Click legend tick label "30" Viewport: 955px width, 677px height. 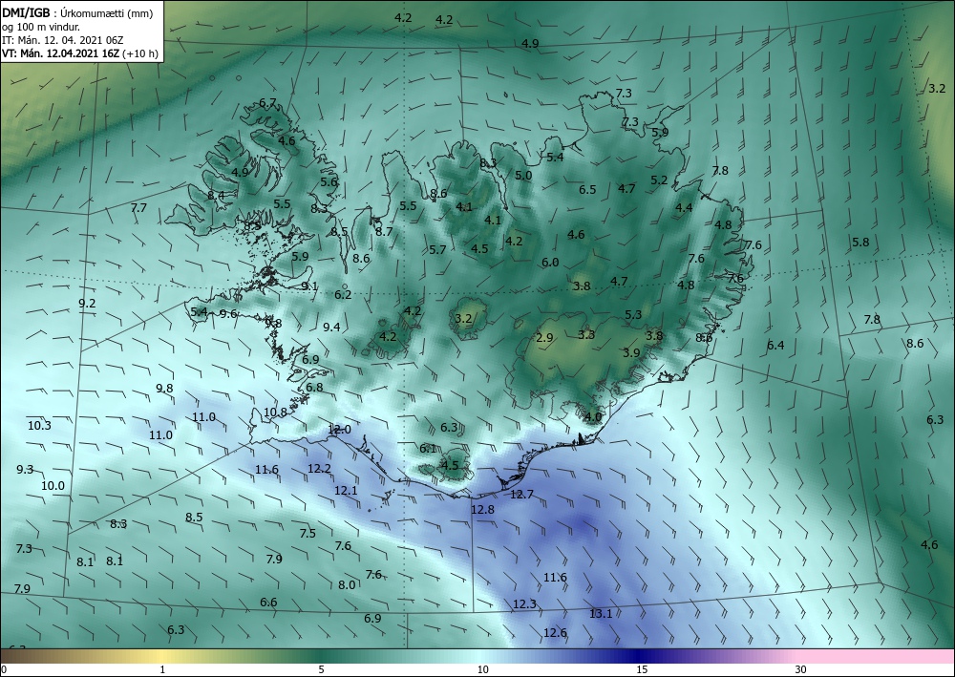[x=800, y=670]
